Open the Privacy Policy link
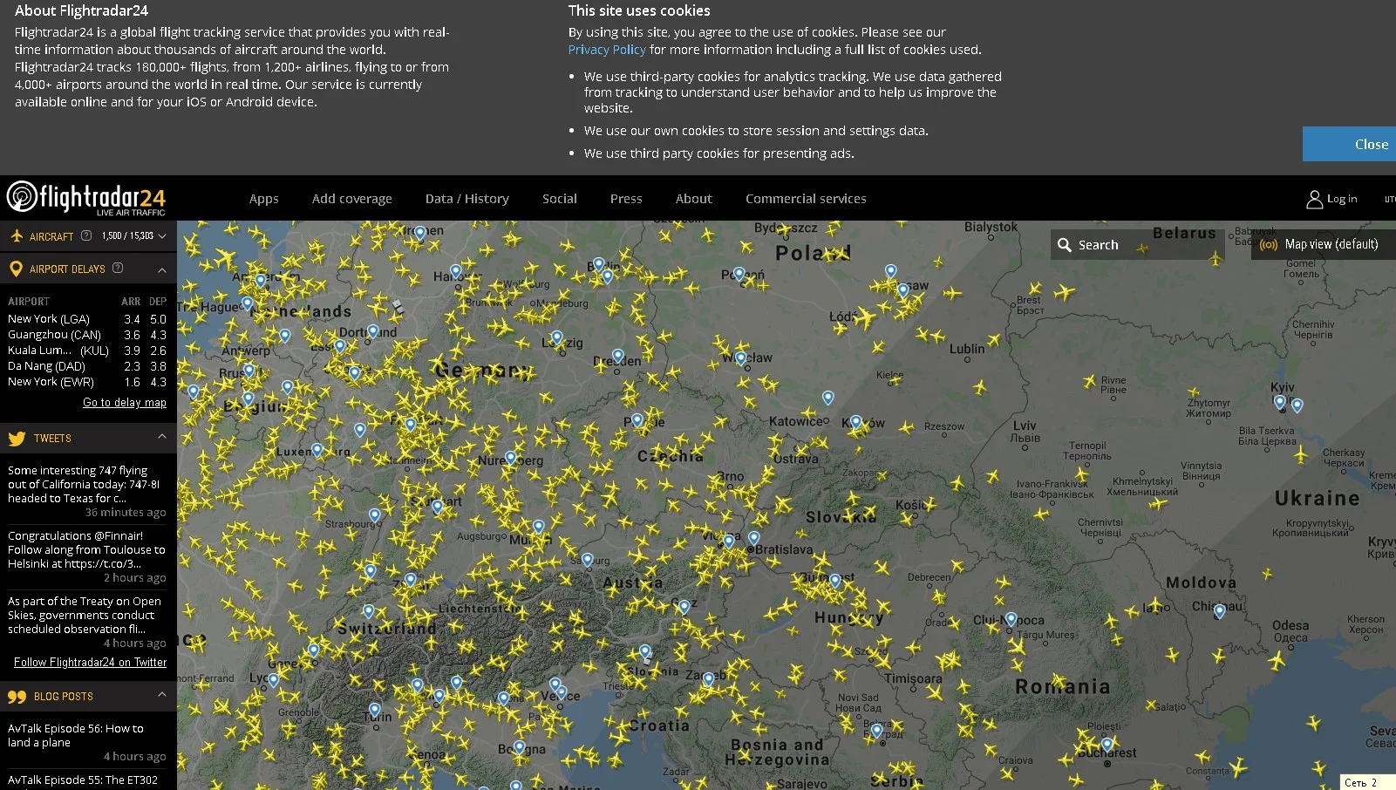 coord(607,50)
